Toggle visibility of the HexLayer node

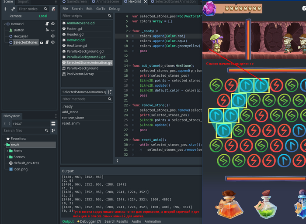53,36
